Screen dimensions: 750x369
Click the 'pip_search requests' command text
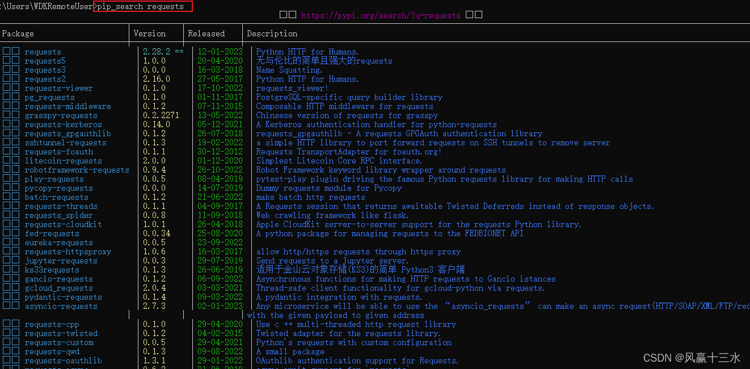[141, 6]
